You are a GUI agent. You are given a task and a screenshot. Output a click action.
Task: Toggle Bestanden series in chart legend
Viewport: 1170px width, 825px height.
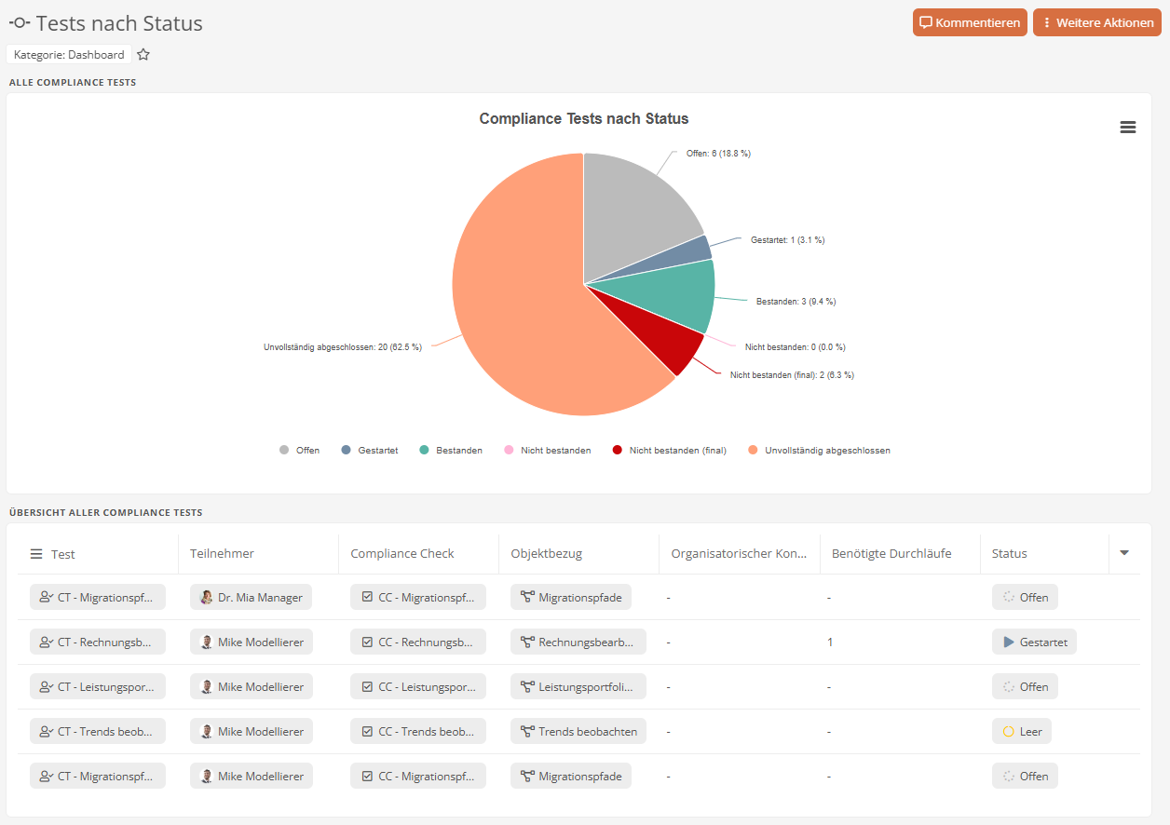[451, 451]
